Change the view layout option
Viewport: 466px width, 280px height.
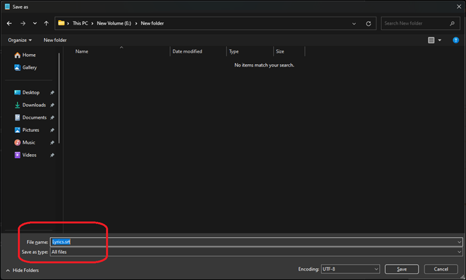(435, 40)
